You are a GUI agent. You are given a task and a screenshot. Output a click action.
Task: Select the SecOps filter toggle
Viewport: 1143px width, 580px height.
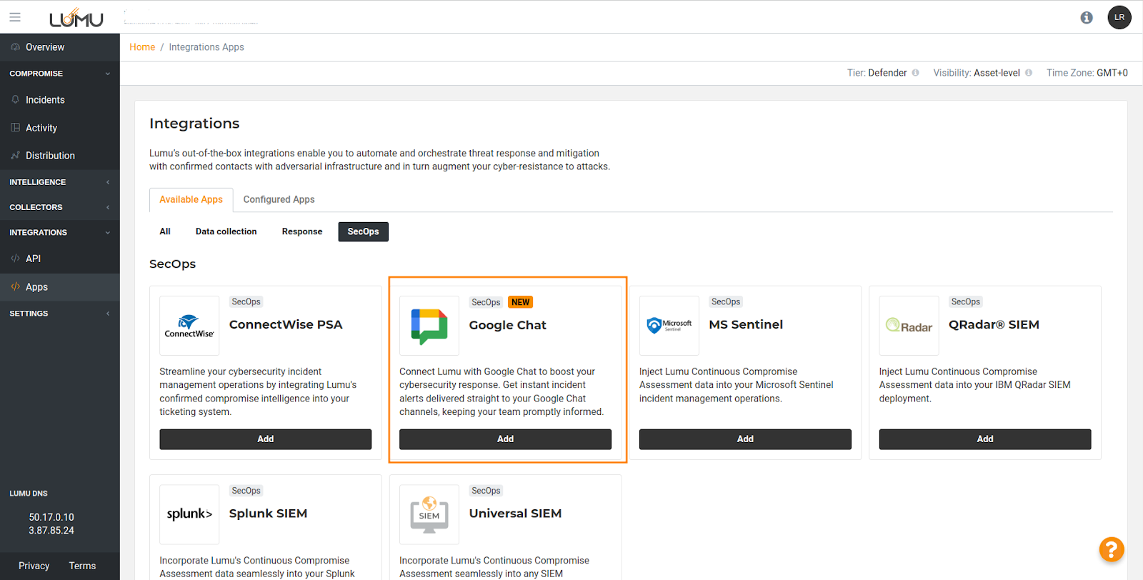click(363, 231)
